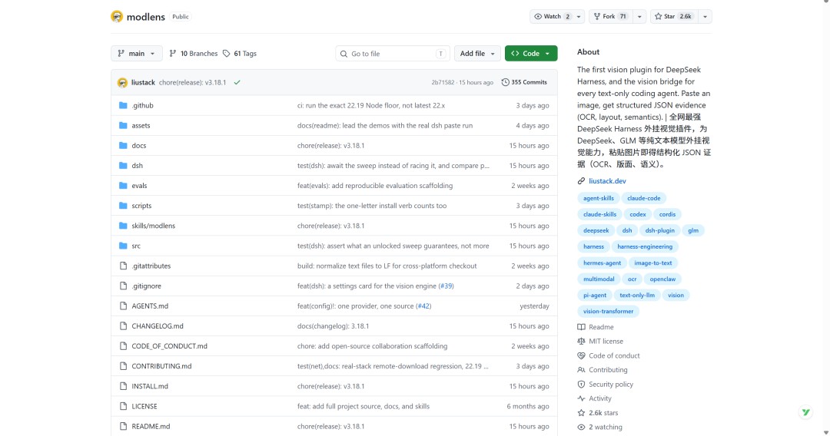Click the Contributing people icon
The height and width of the screenshot is (436, 830).
tap(581, 370)
